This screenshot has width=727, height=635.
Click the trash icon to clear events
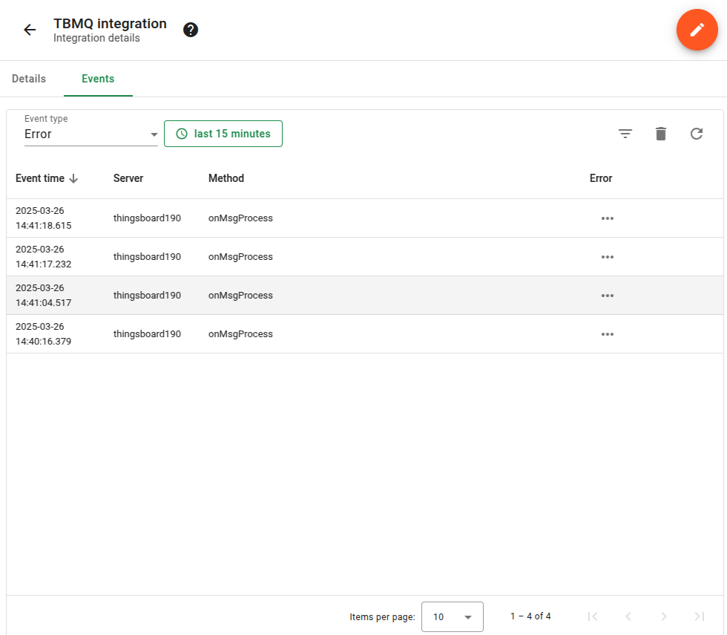661,134
